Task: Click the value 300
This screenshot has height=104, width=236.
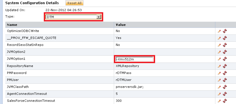Action: (119, 101)
